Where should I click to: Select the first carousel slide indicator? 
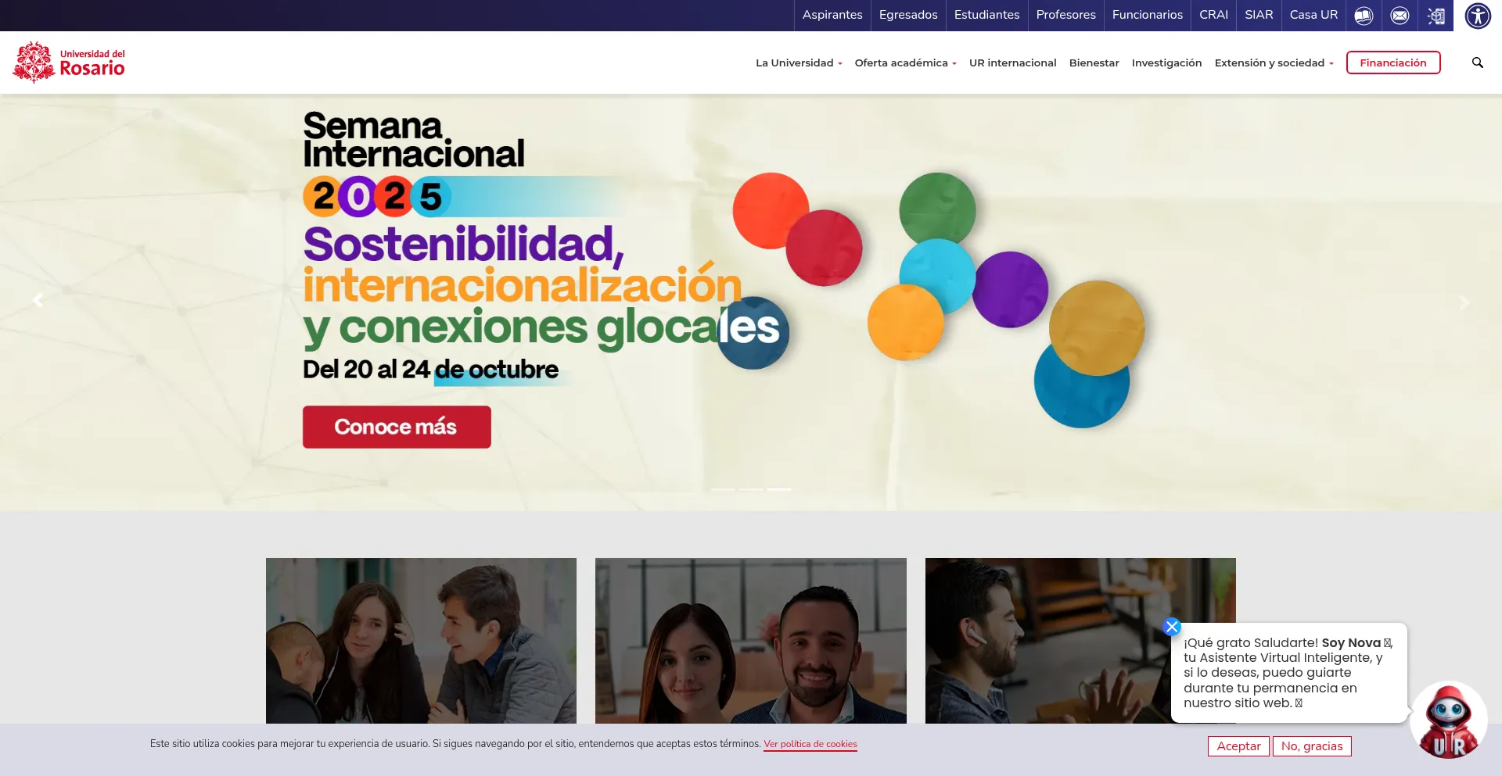722,489
